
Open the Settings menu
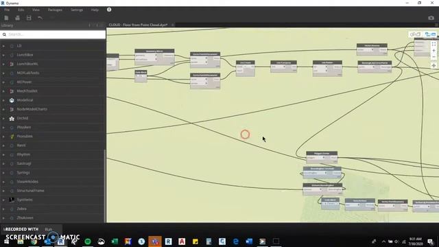click(x=77, y=10)
